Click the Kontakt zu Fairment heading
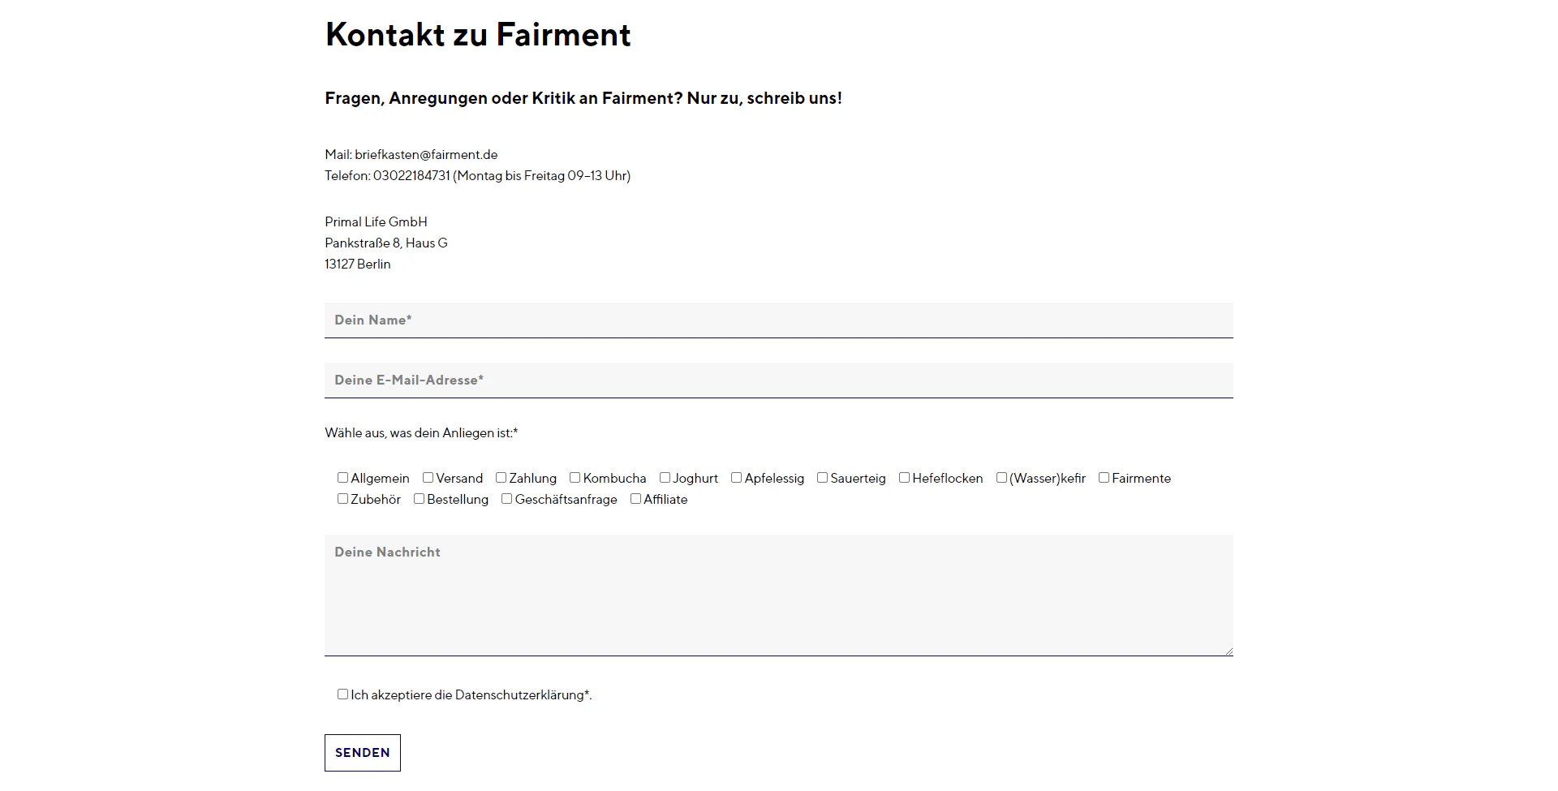The height and width of the screenshot is (791, 1558). click(478, 35)
